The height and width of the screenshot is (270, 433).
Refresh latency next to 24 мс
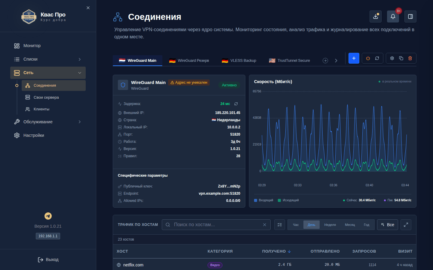236,104
